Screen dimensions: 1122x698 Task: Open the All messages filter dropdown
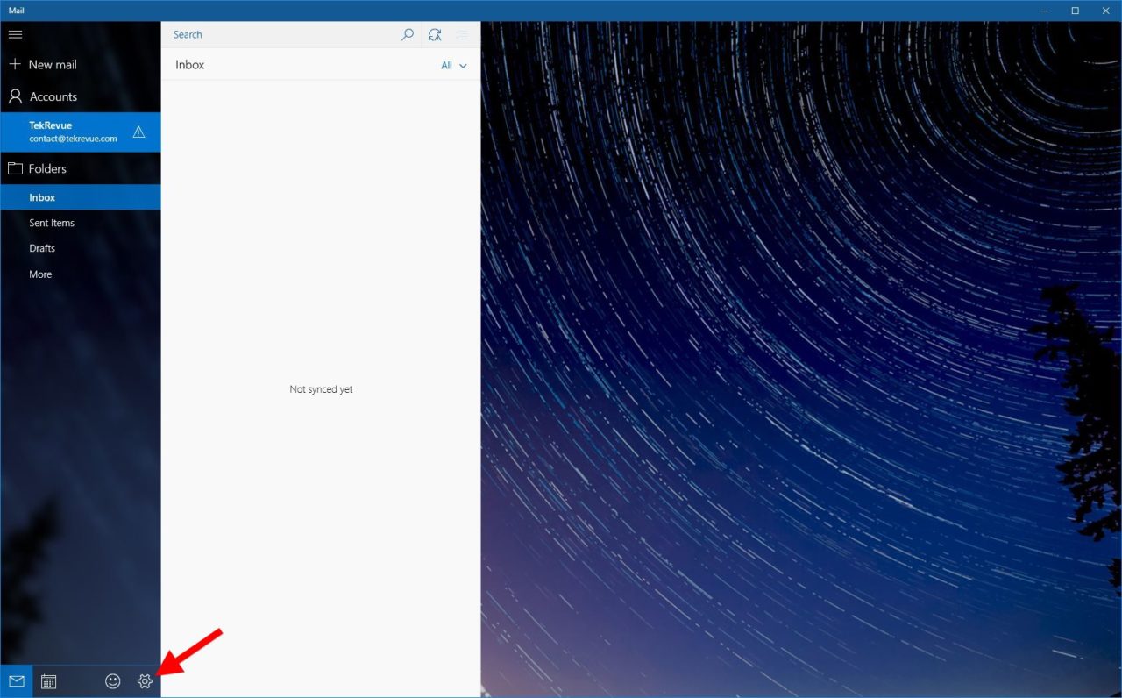point(453,65)
